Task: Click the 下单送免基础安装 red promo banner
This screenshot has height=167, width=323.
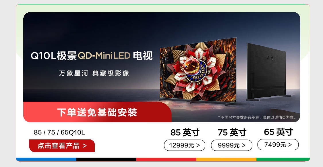Action: coord(97,112)
